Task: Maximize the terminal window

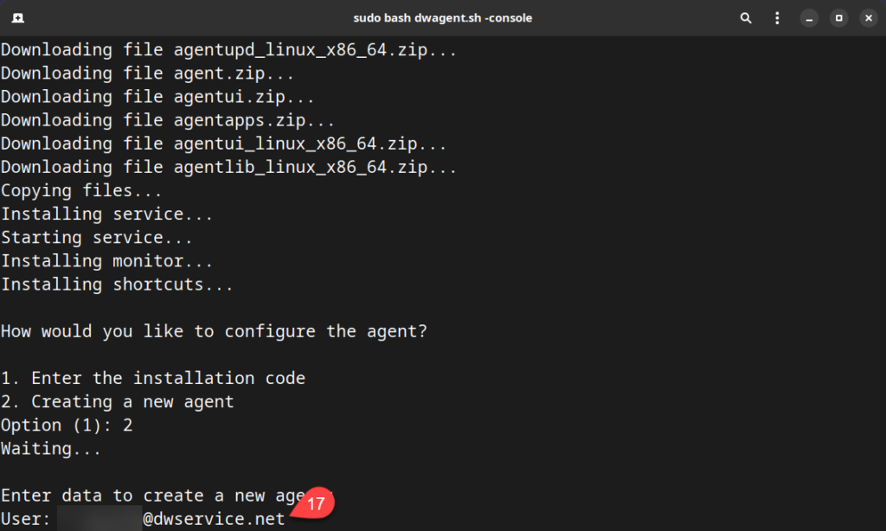Action: [x=838, y=17]
